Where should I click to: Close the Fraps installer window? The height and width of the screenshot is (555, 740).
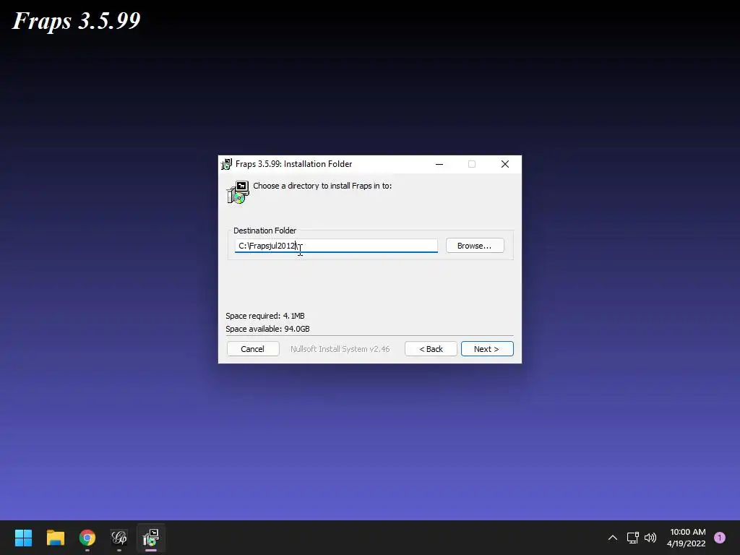point(505,164)
